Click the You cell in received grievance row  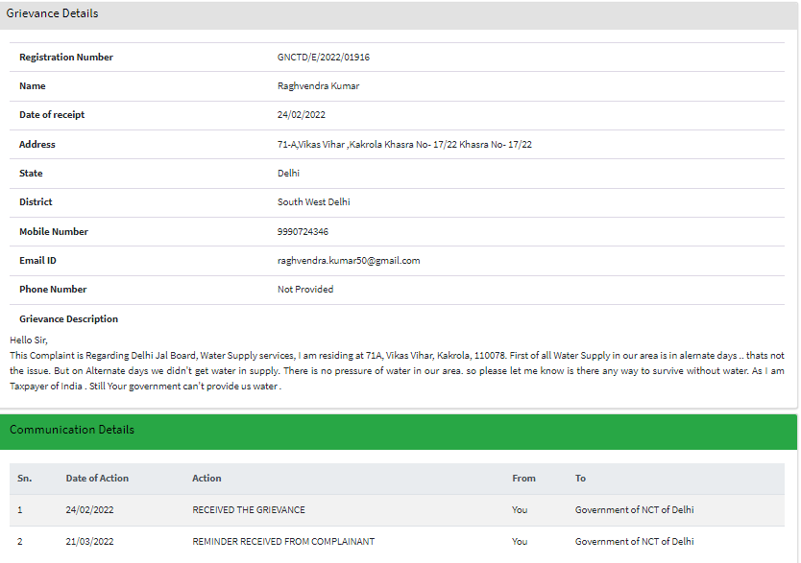coord(520,510)
